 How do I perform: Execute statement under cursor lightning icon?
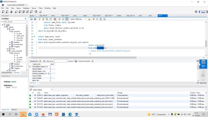coord(43,19)
